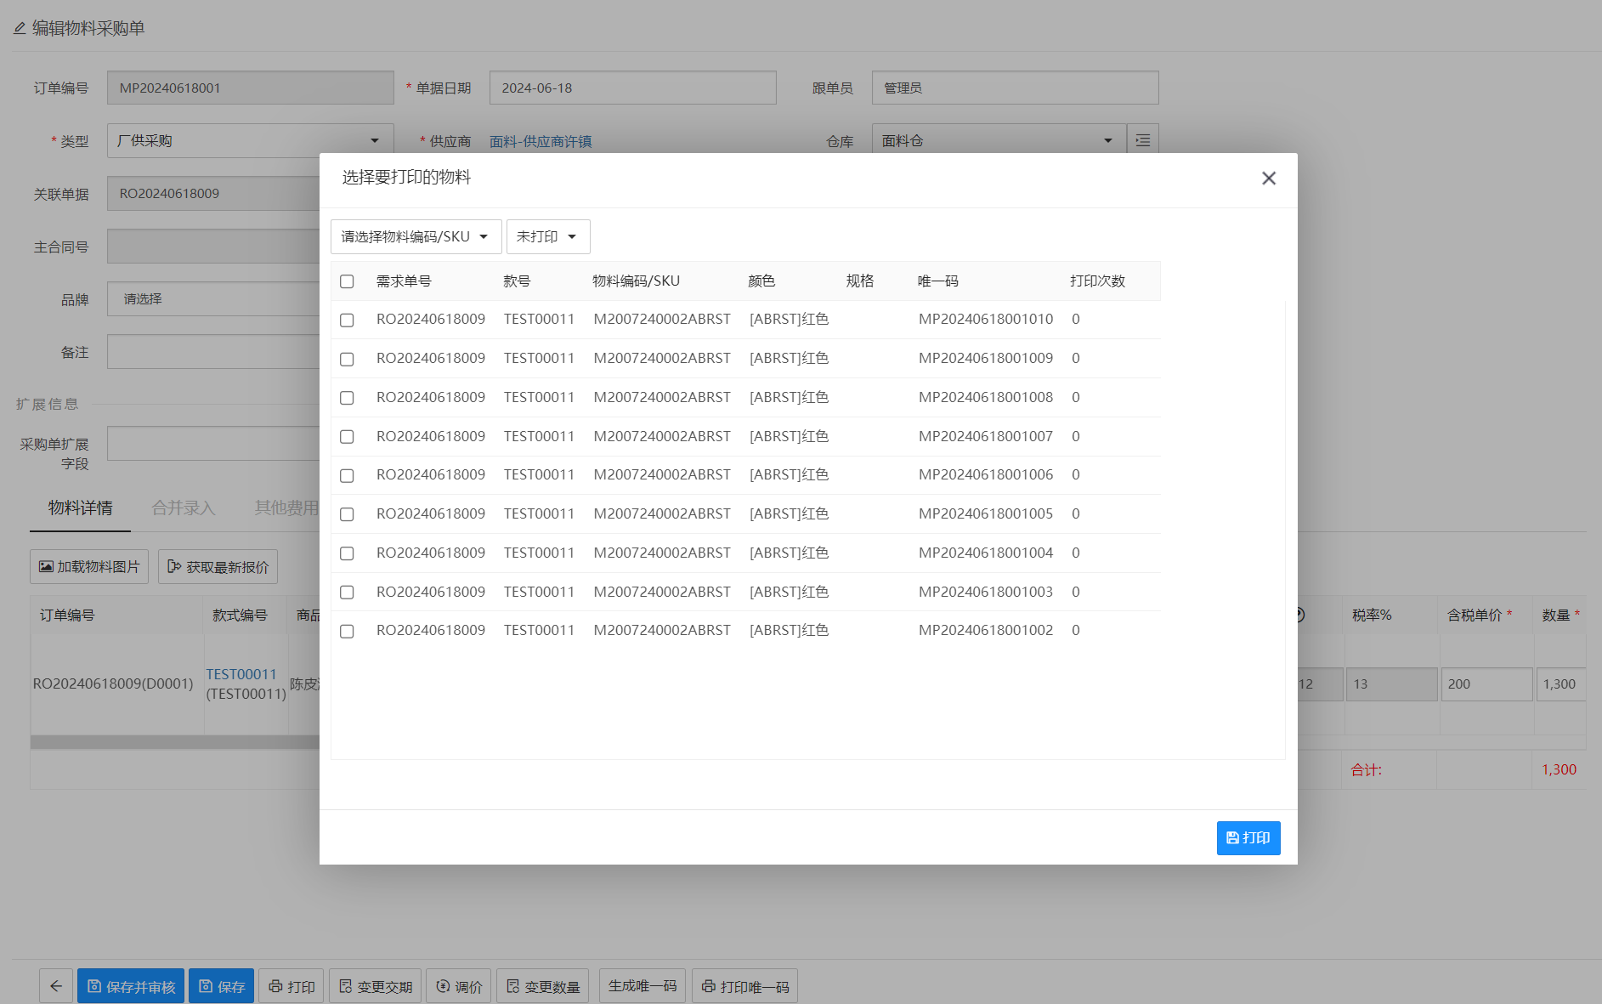This screenshot has height=1004, width=1602.
Task: Click the 打印唯一码 printer button
Action: (x=744, y=986)
